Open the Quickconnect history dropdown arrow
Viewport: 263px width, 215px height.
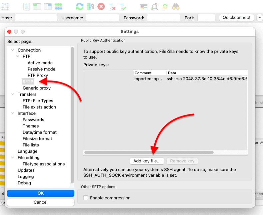(259, 18)
